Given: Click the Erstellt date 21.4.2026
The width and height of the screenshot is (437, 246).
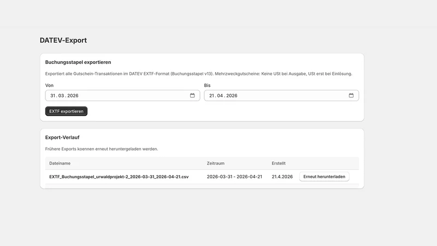Looking at the screenshot, I should pos(282,177).
